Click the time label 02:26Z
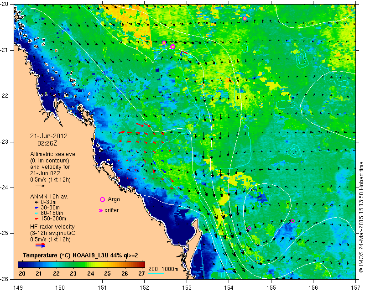365x292 pixels. point(47,143)
